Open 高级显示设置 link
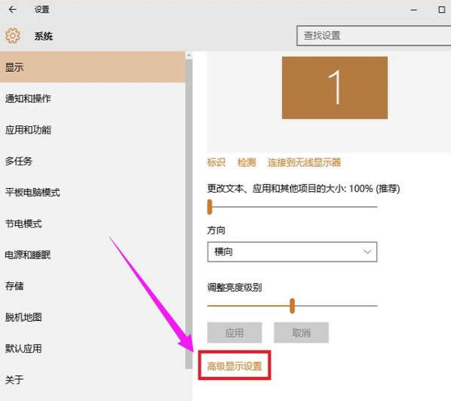Viewport: 451px width, 401px height. (x=235, y=366)
